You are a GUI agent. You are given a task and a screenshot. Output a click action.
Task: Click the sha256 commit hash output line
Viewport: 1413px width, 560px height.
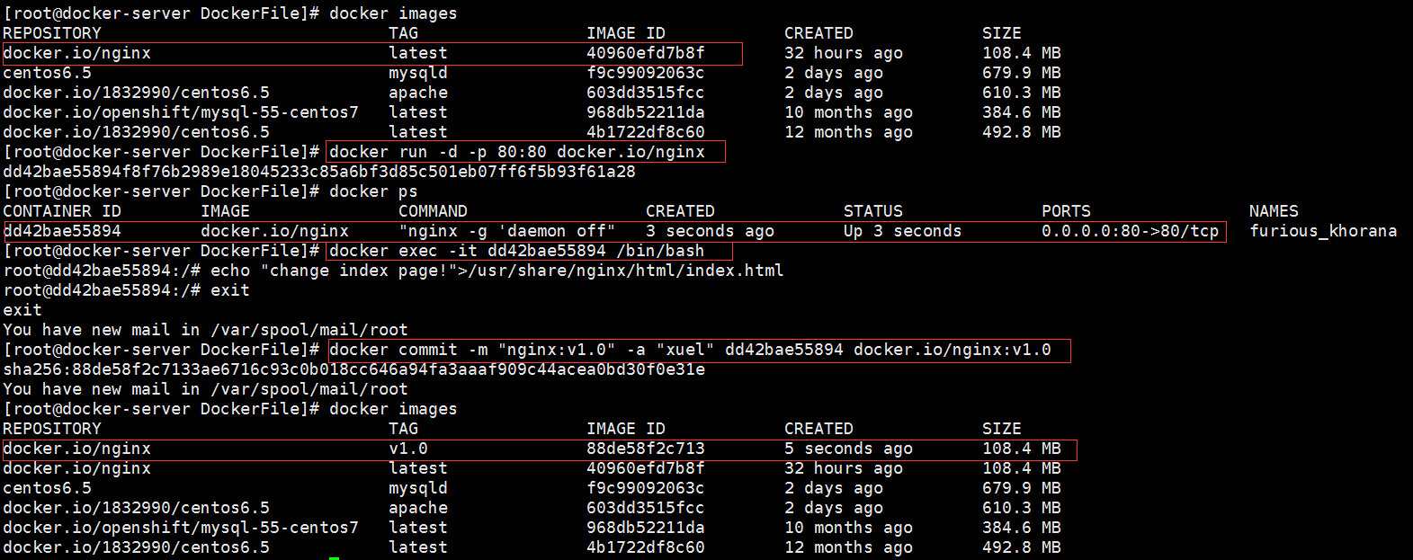(x=353, y=369)
